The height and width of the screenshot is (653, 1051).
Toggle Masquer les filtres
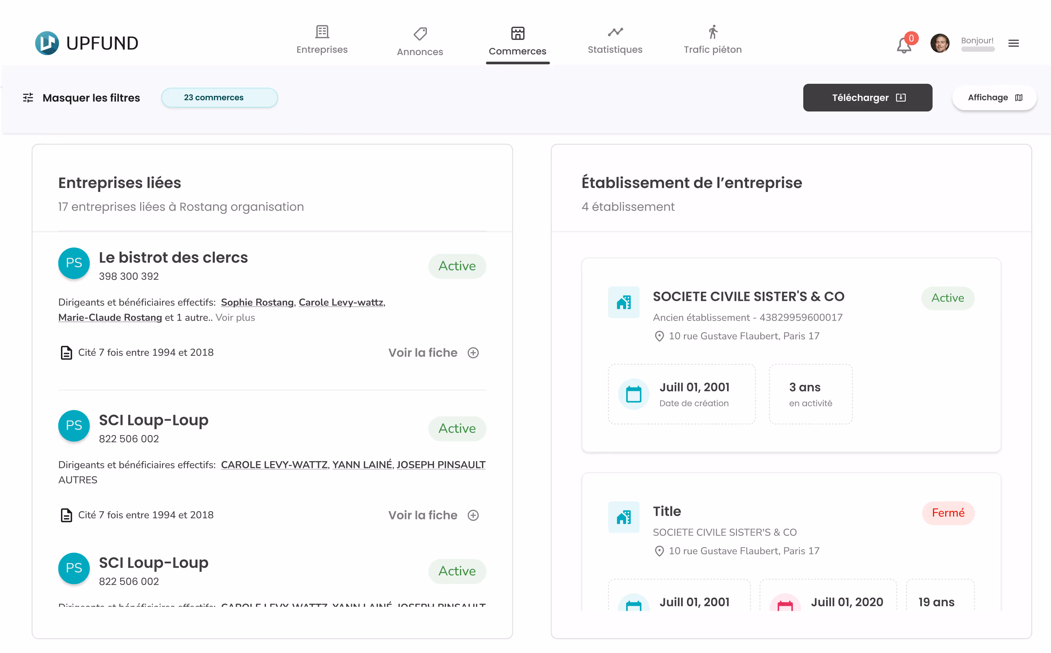(91, 98)
